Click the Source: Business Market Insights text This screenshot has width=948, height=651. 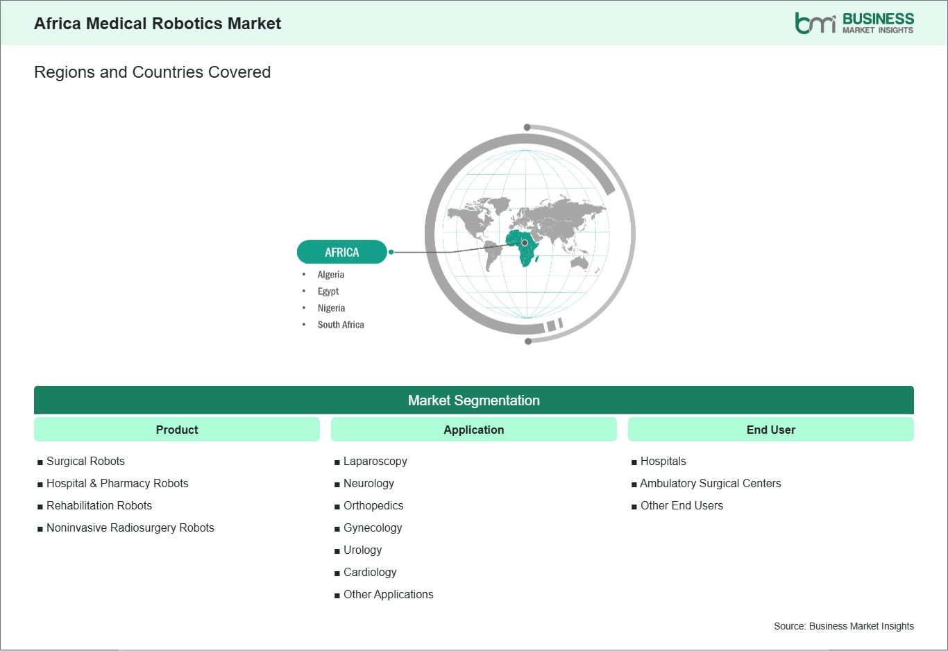pos(844,626)
